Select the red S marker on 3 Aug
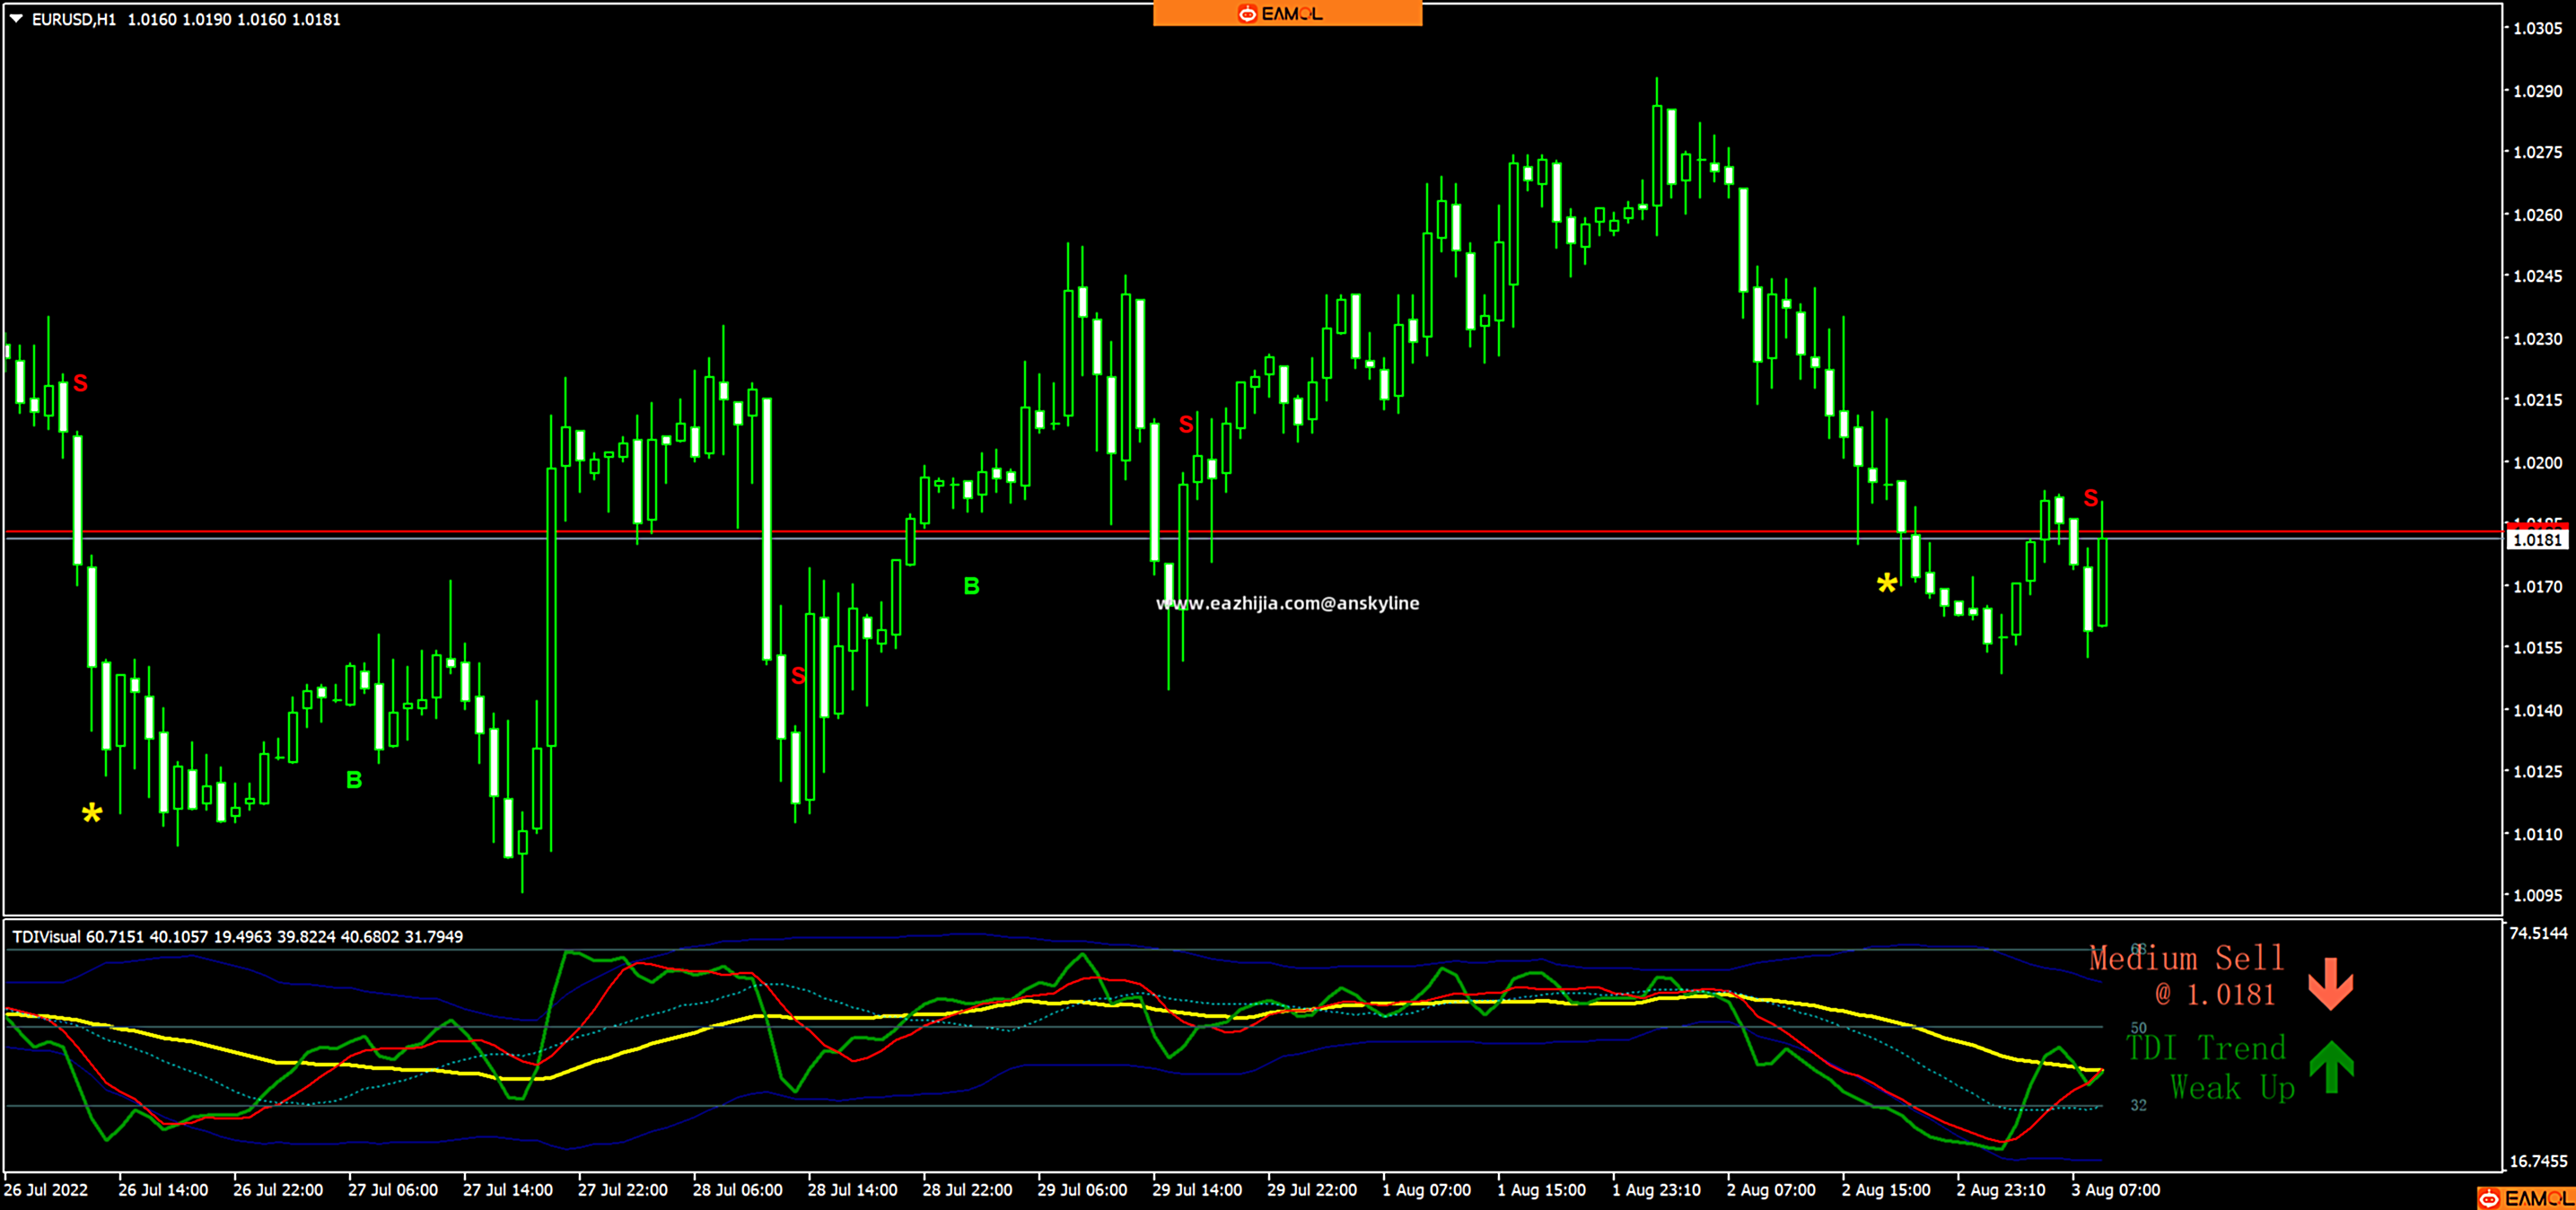Image resolution: width=2576 pixels, height=1210 pixels. (x=2090, y=498)
